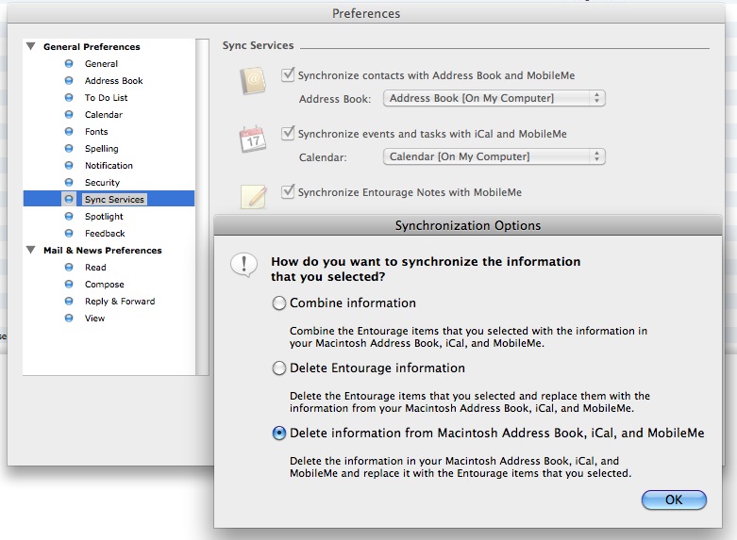Viewport: 737px width, 540px height.
Task: Click the blue icon beside View
Action: (69, 318)
